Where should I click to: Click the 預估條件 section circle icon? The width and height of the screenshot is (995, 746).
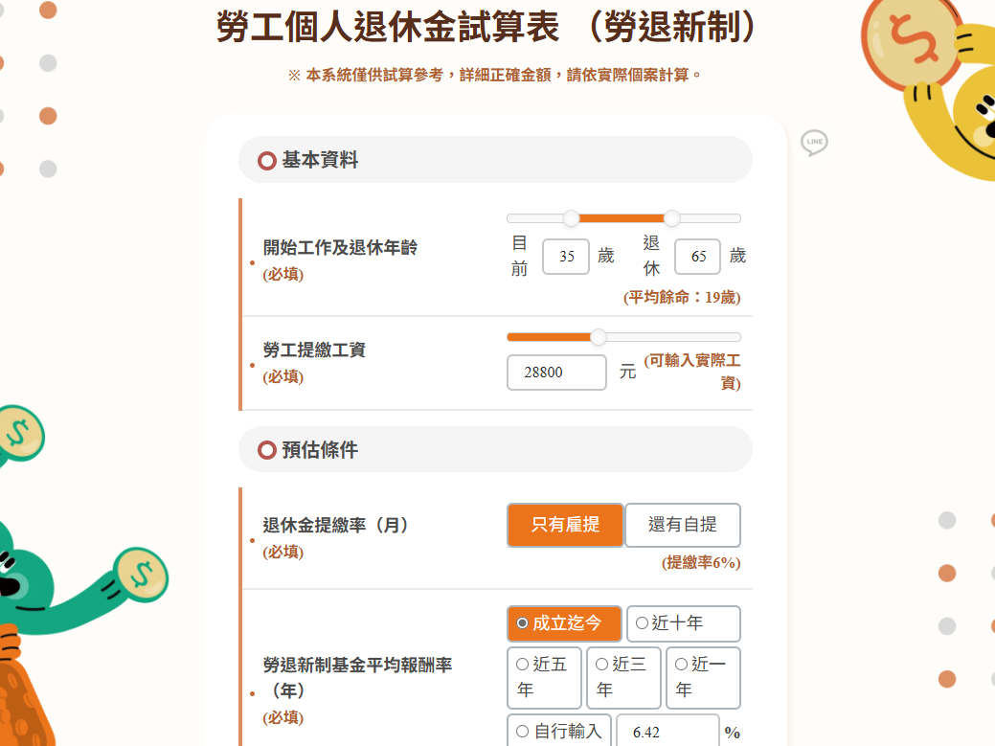click(267, 450)
